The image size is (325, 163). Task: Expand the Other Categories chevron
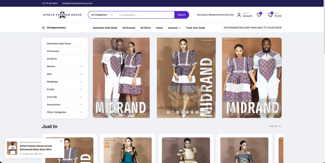81,112
